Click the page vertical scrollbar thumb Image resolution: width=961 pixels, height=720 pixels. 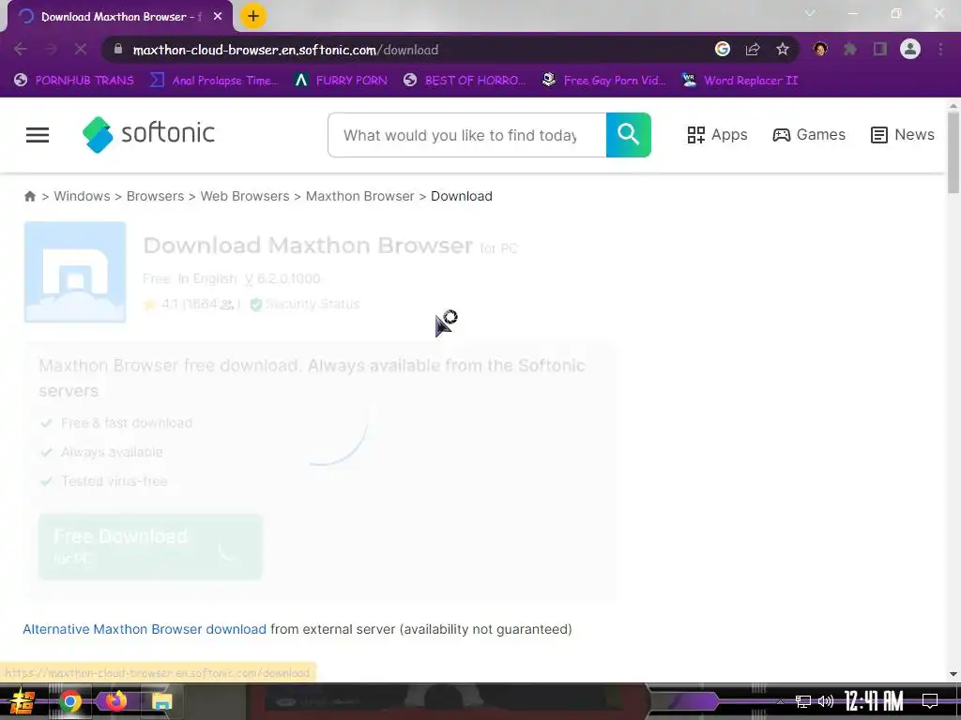click(x=953, y=153)
